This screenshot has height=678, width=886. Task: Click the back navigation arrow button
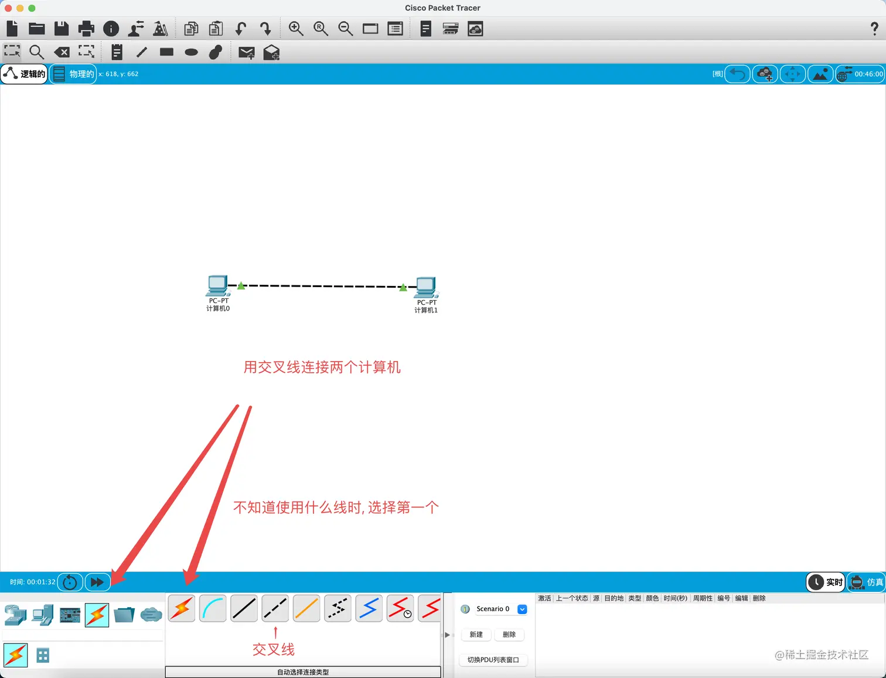pos(738,74)
